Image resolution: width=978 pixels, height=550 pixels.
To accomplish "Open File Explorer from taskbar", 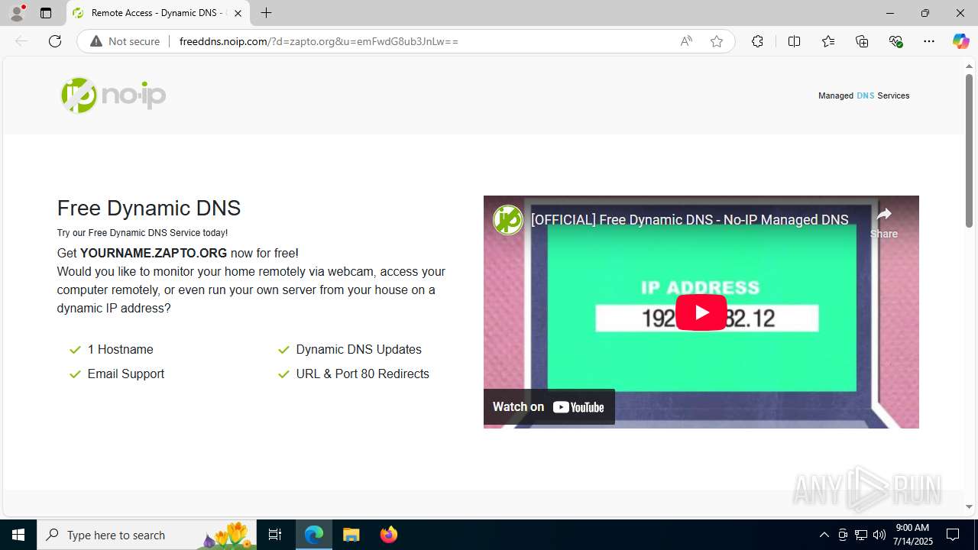I will tap(351, 535).
